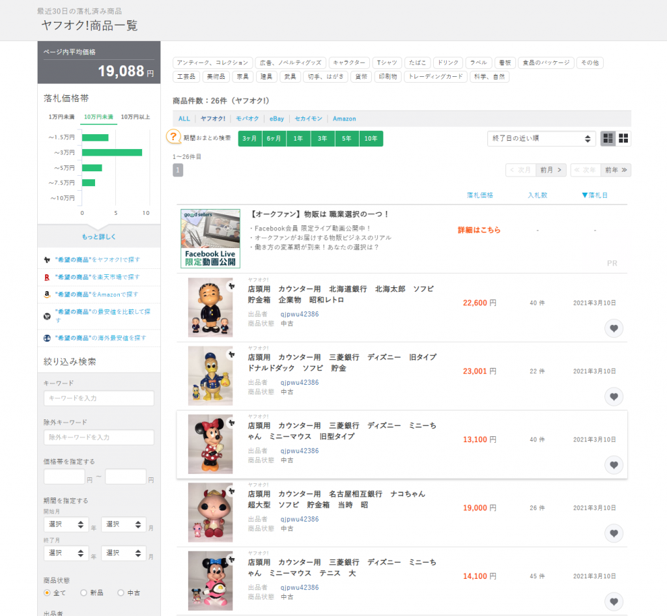The height and width of the screenshot is (616, 667).
Task: Switch to grid view layout icon
Action: [x=623, y=139]
